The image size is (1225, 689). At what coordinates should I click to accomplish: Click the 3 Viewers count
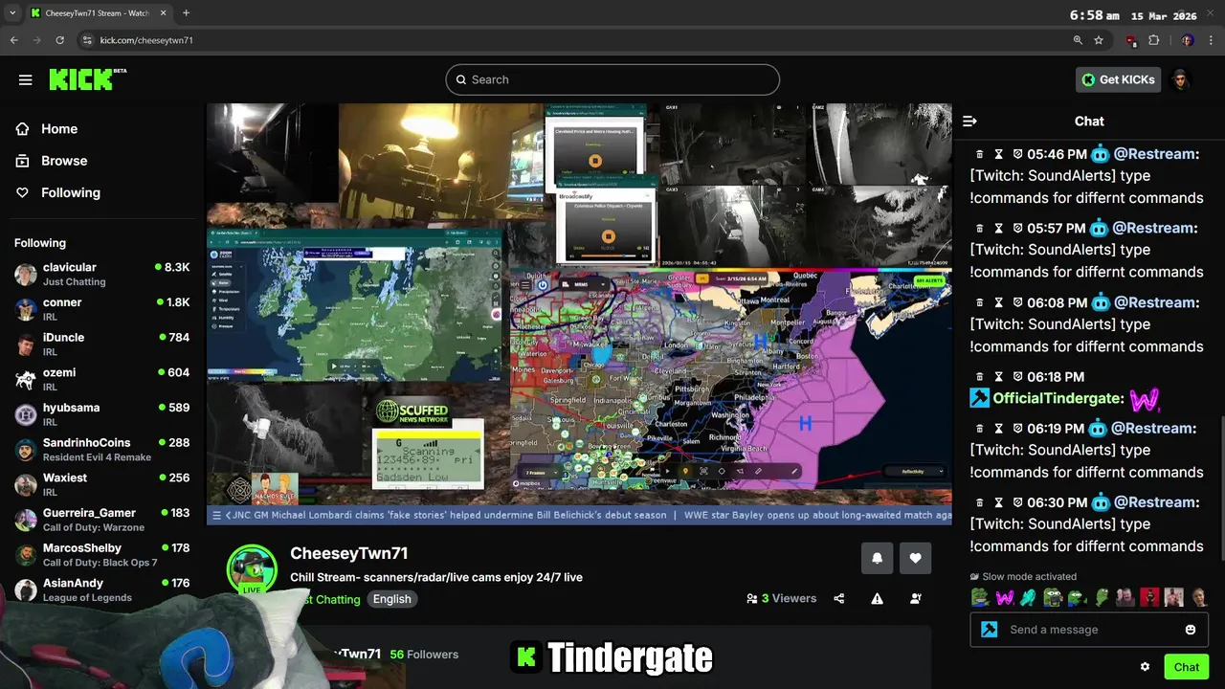point(781,599)
